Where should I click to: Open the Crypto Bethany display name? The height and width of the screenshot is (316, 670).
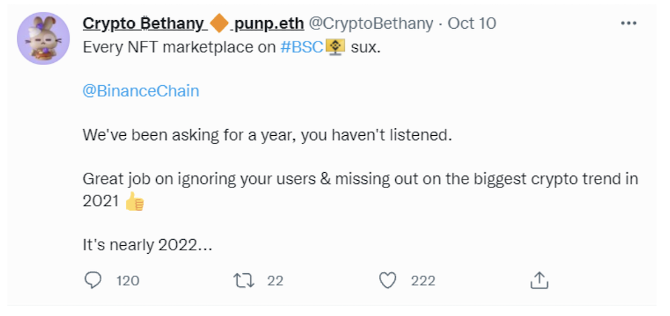pyautogui.click(x=143, y=24)
